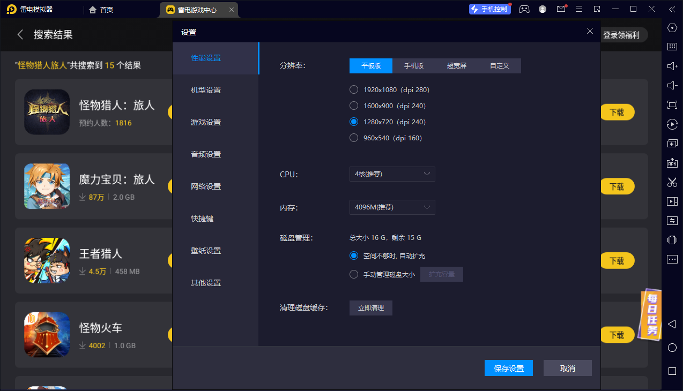
Task: Click the APK install icon
Action: click(672, 163)
